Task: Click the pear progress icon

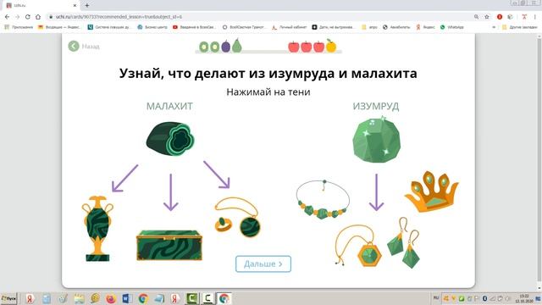Action: (237, 46)
